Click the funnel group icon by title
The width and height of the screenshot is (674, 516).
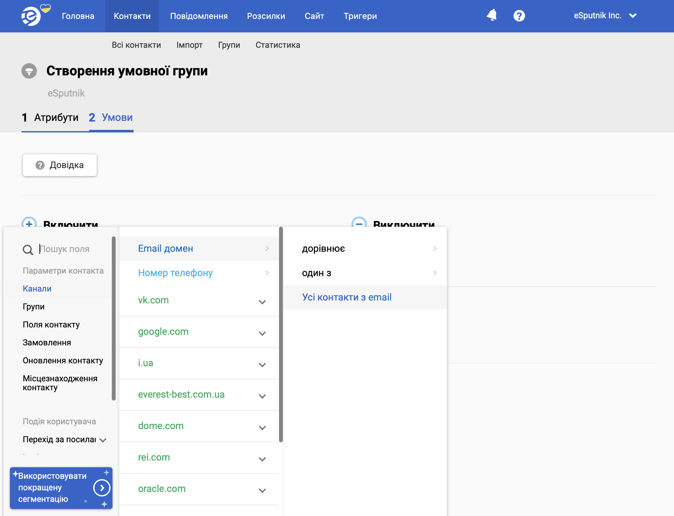coord(29,71)
